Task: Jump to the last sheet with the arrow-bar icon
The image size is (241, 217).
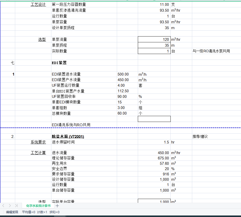Action: point(16,206)
